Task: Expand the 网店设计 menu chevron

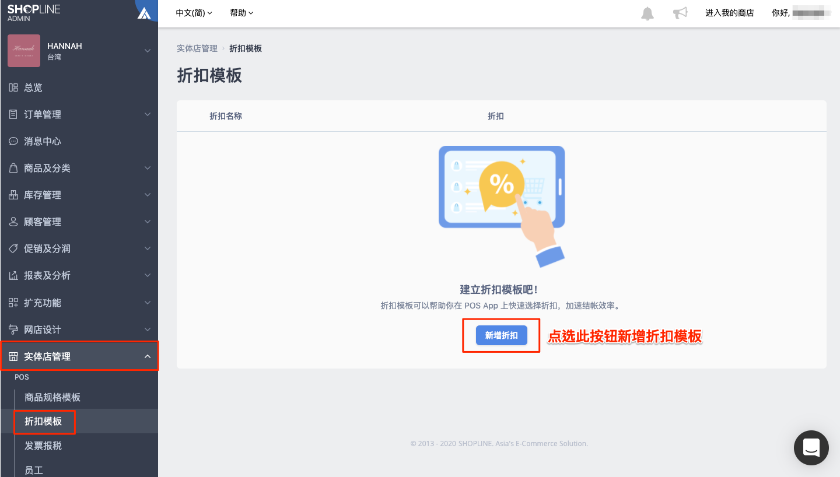Action: 148,329
